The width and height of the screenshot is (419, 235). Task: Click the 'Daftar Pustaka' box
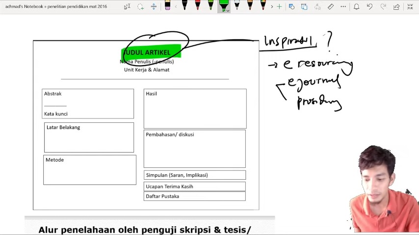194,196
